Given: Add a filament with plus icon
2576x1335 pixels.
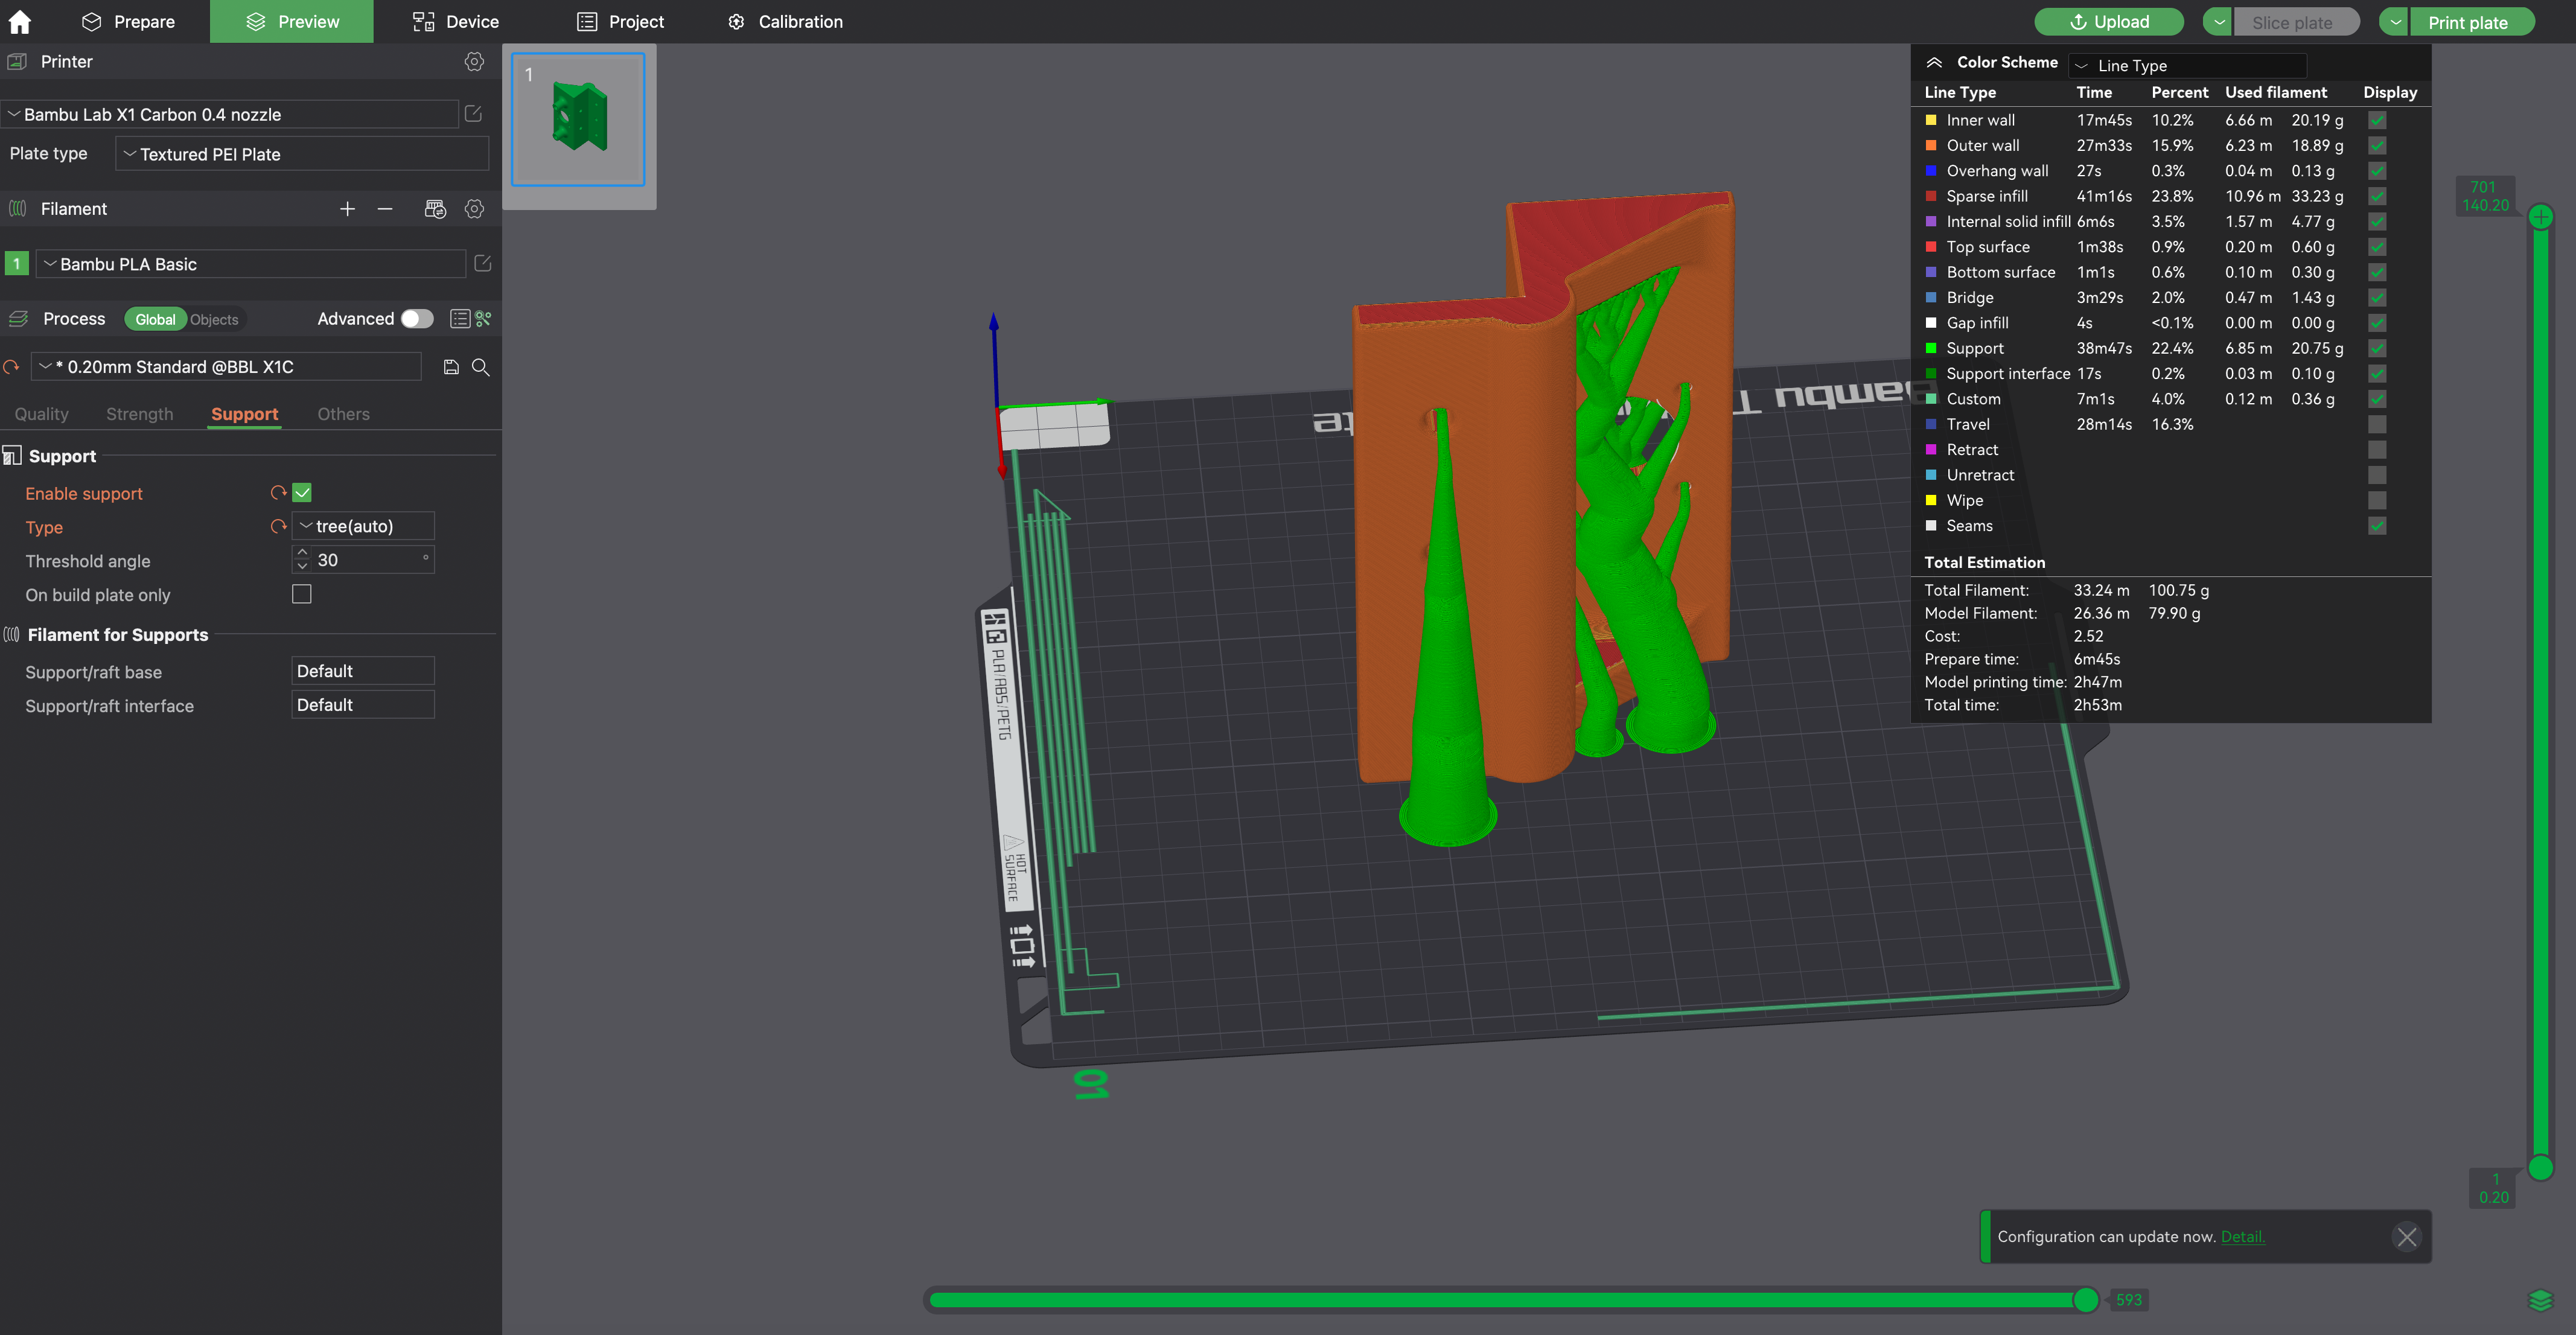Looking at the screenshot, I should coord(347,209).
